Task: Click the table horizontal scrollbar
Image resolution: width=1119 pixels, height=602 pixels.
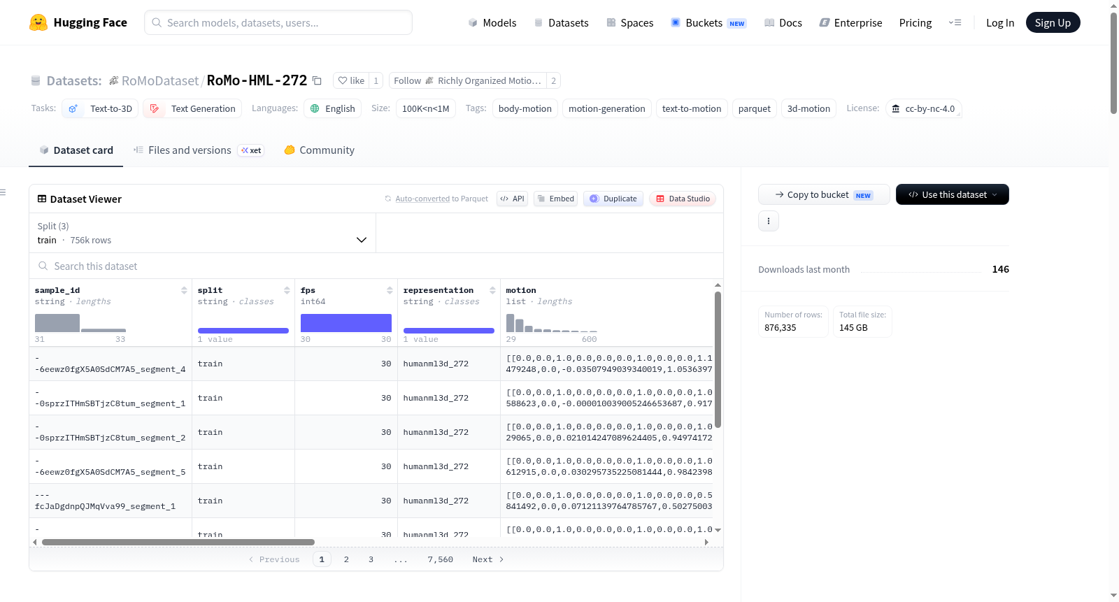Action: [178, 542]
